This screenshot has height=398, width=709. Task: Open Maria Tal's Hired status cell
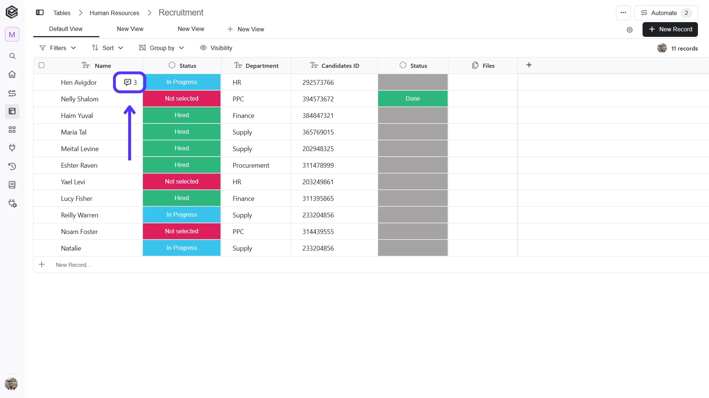[x=182, y=132]
